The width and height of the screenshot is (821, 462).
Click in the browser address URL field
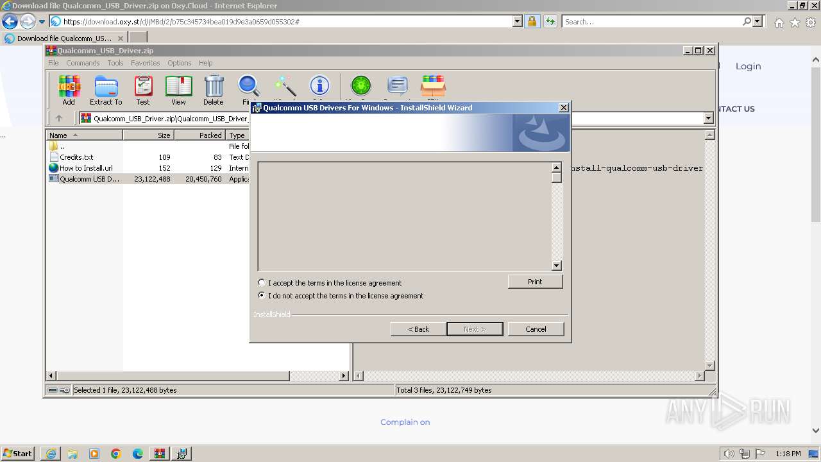click(287, 22)
